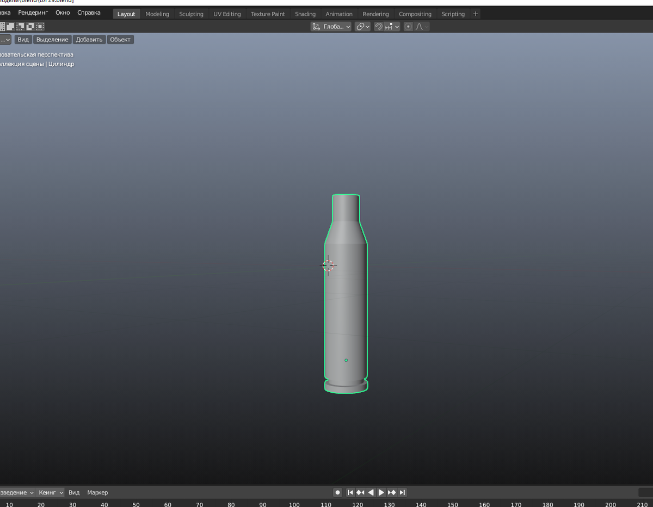Select the Extend selection mode icon
This screenshot has width=653, height=507.
click(x=10, y=26)
